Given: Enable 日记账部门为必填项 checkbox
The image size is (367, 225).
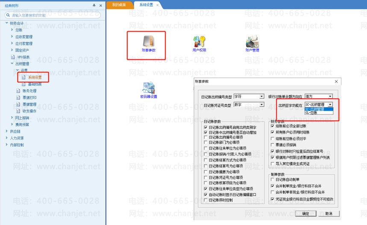Looking at the screenshot, I should pos(206,142).
